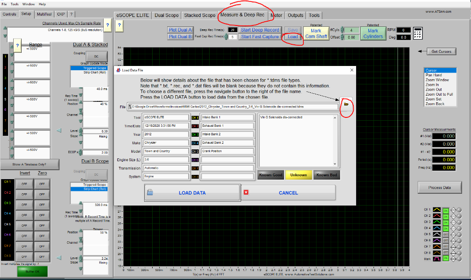
Task: Toggle Zero OFF for CH 8
Action: tap(42, 256)
